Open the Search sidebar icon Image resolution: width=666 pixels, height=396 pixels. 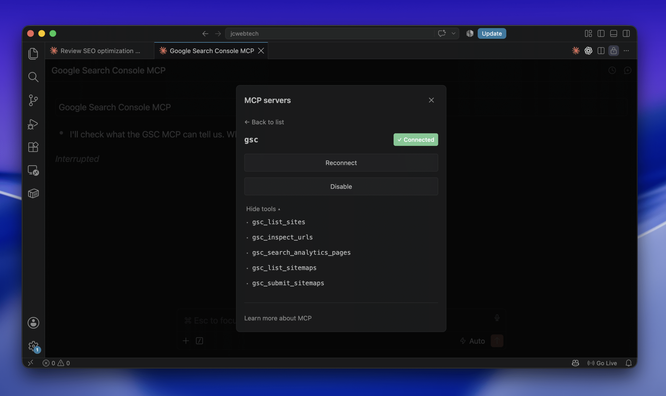coord(33,77)
